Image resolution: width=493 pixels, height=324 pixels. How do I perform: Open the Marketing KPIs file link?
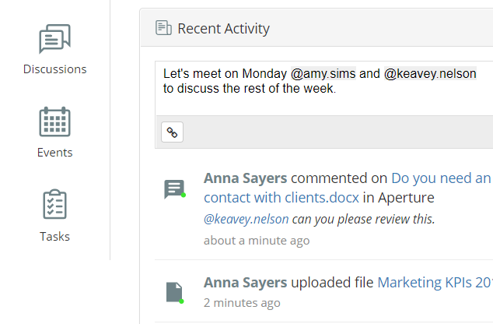click(435, 282)
